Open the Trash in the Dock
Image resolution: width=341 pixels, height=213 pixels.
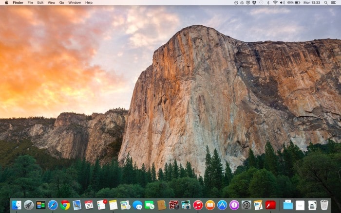324,205
